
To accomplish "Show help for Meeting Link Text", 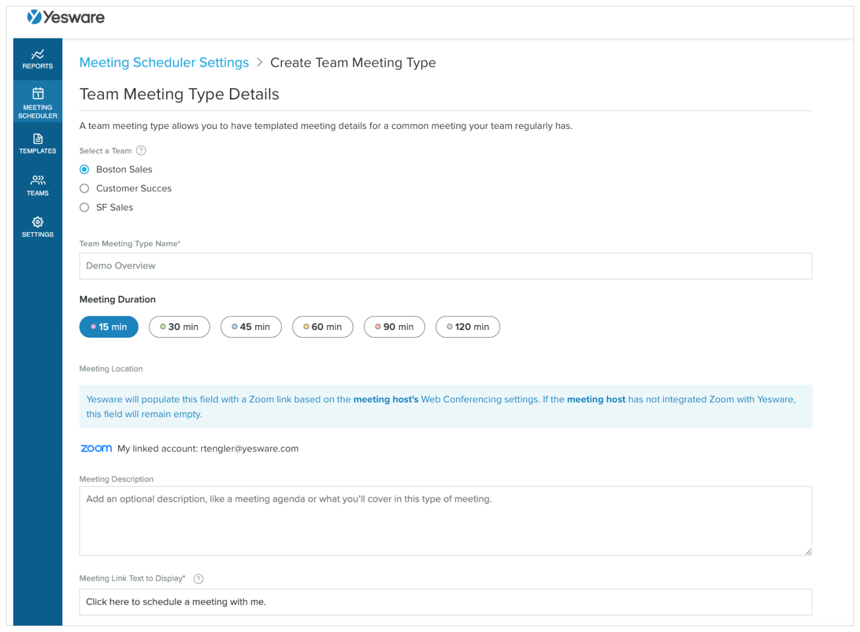I will (x=198, y=579).
